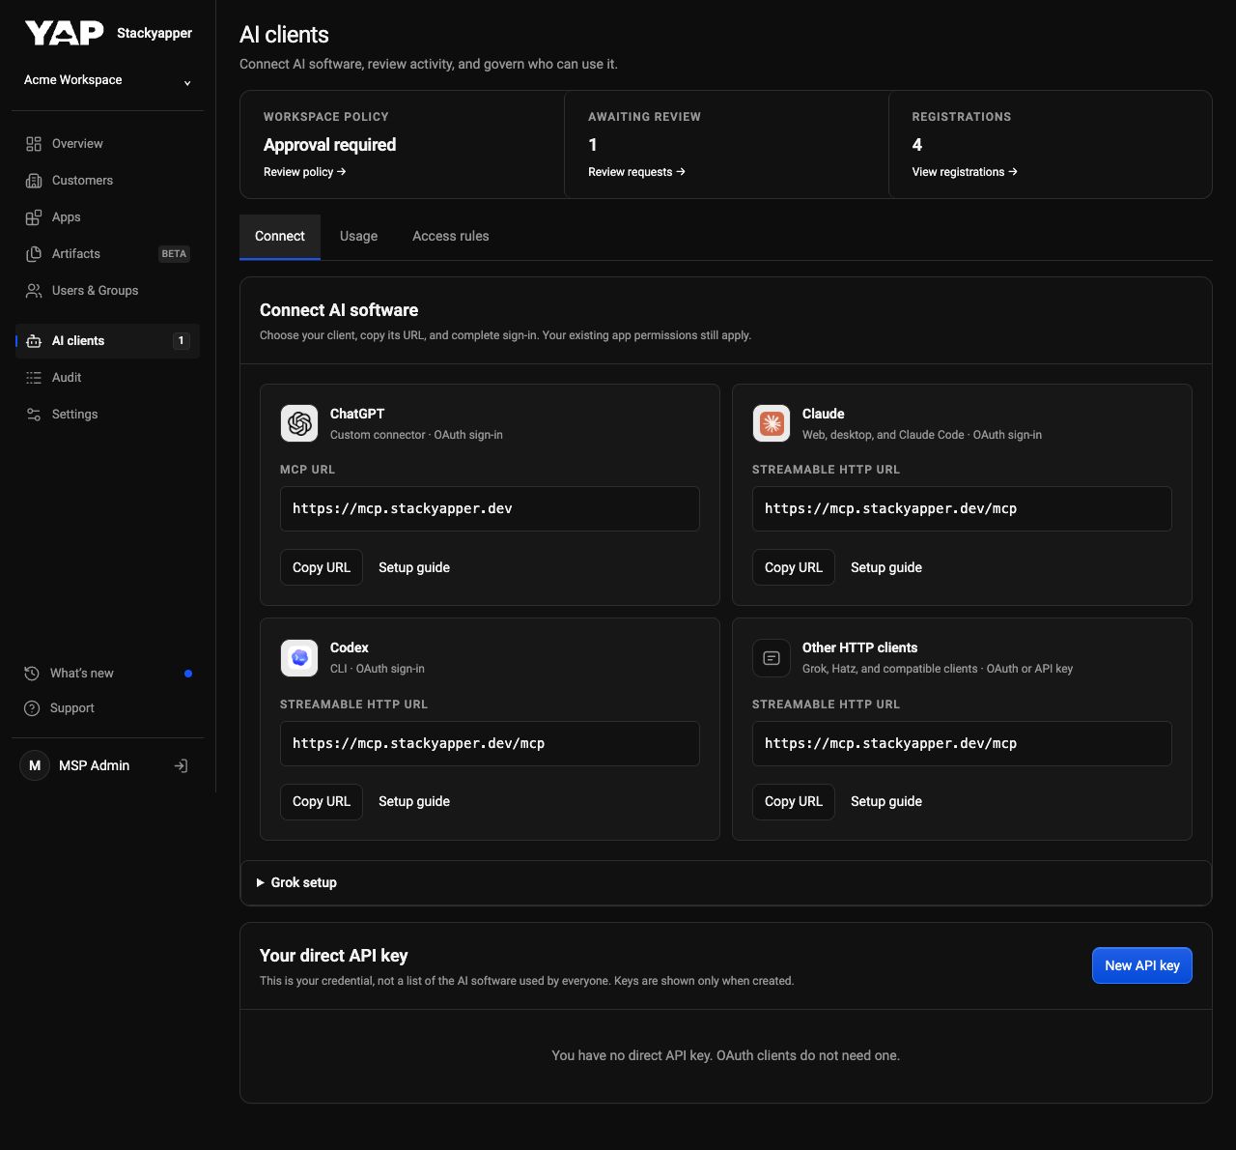
Task: Click the Claude URL field
Action: [962, 509]
